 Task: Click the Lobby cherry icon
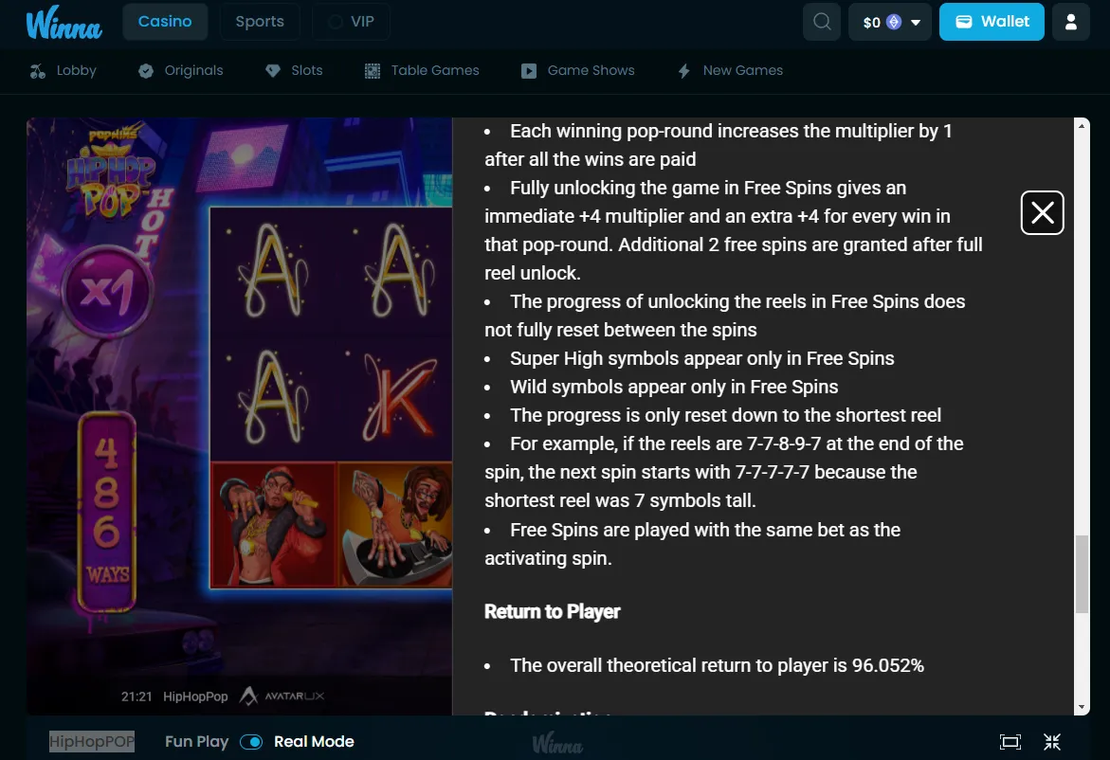38,71
